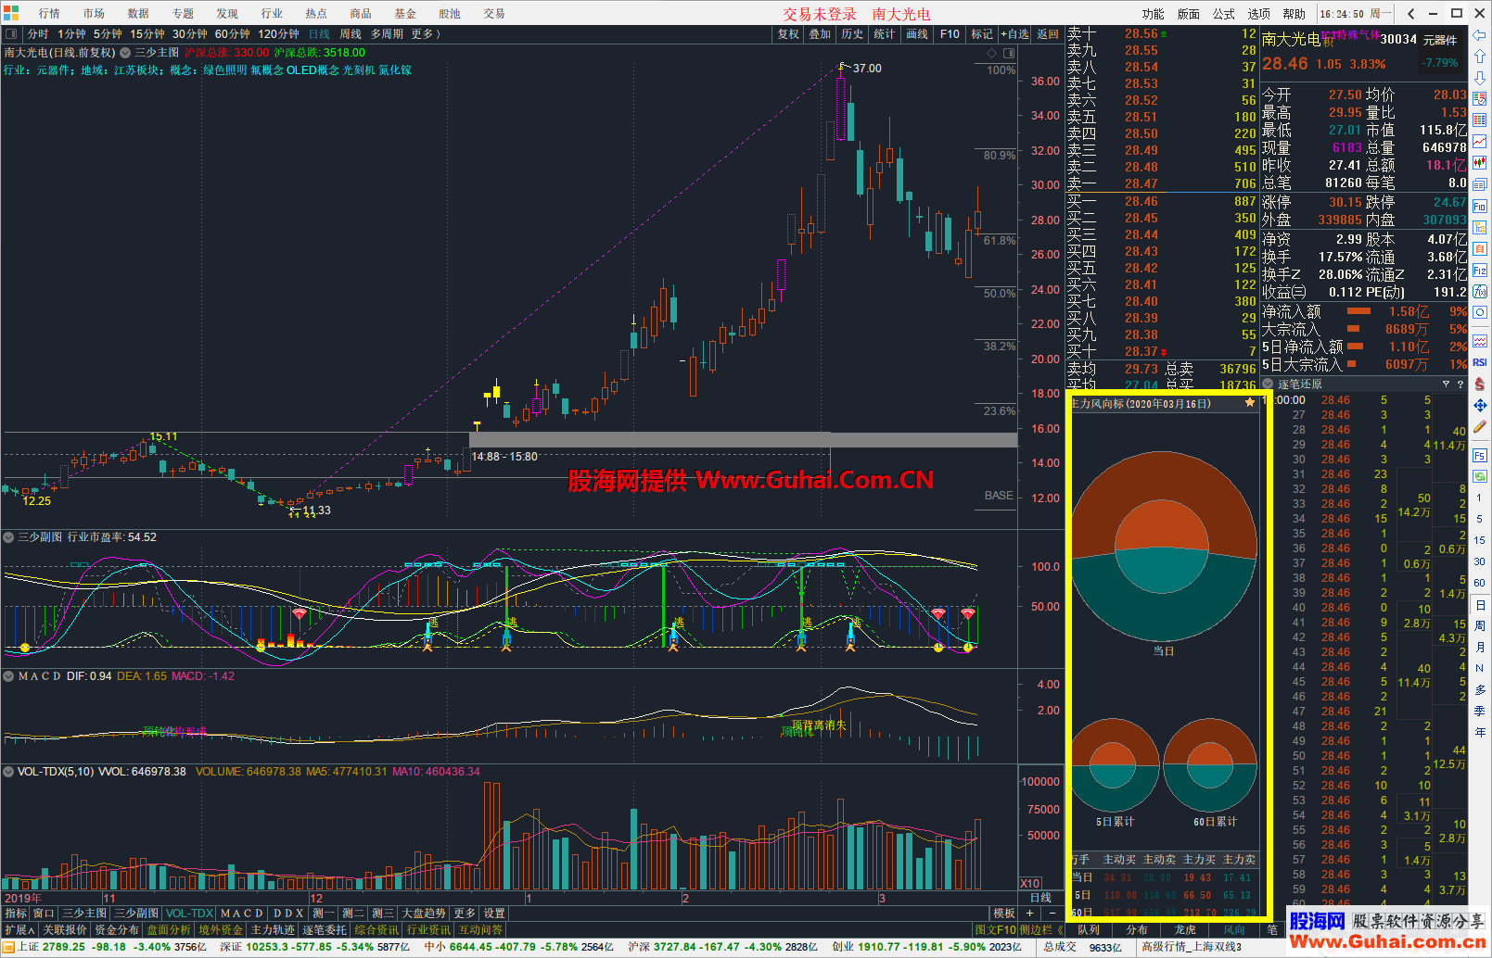Click the F5 sidebar icon

1479,456
